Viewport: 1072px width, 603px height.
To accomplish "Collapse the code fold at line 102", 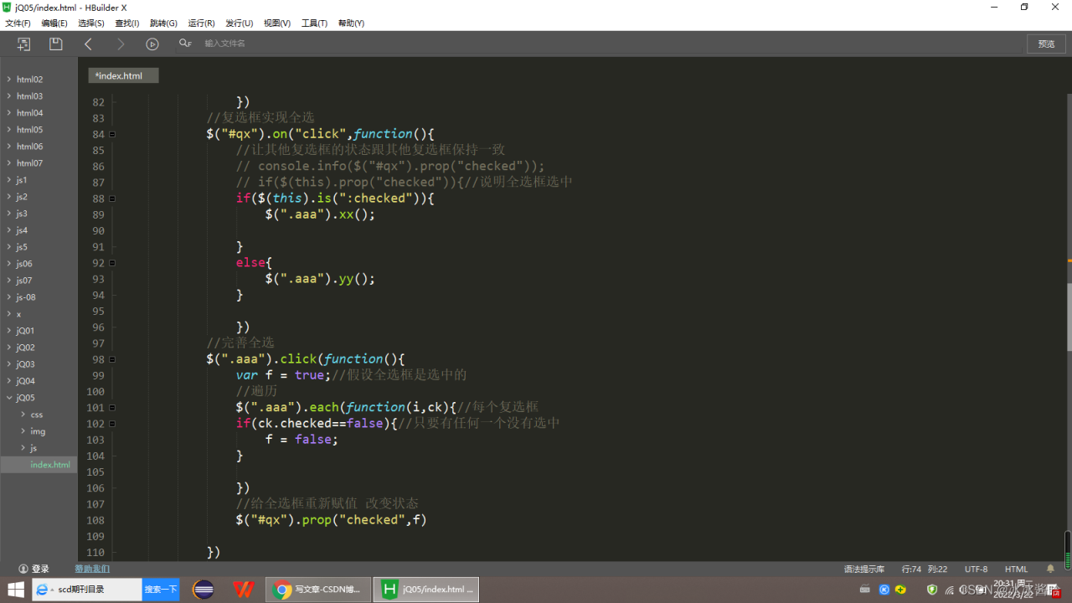I will [x=112, y=424].
